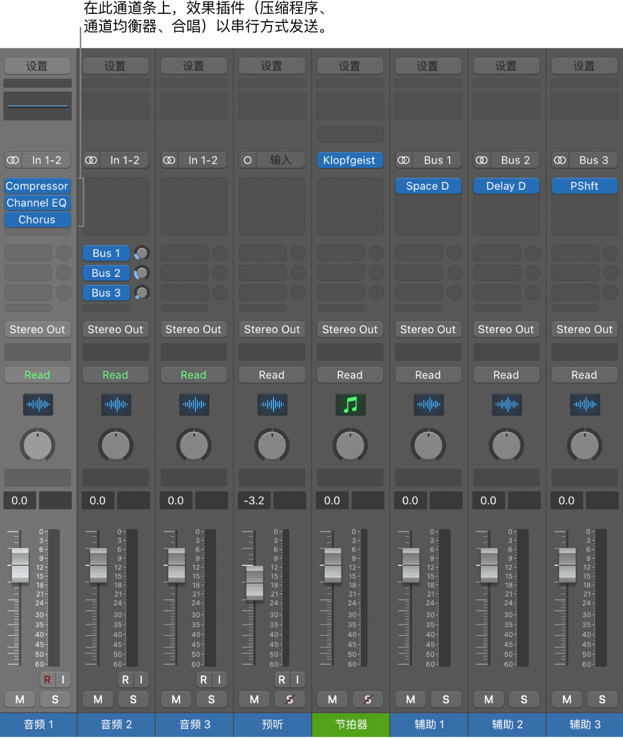Solo the 音频 1 channel strip
Viewport: 623px width, 738px height.
coord(55,699)
